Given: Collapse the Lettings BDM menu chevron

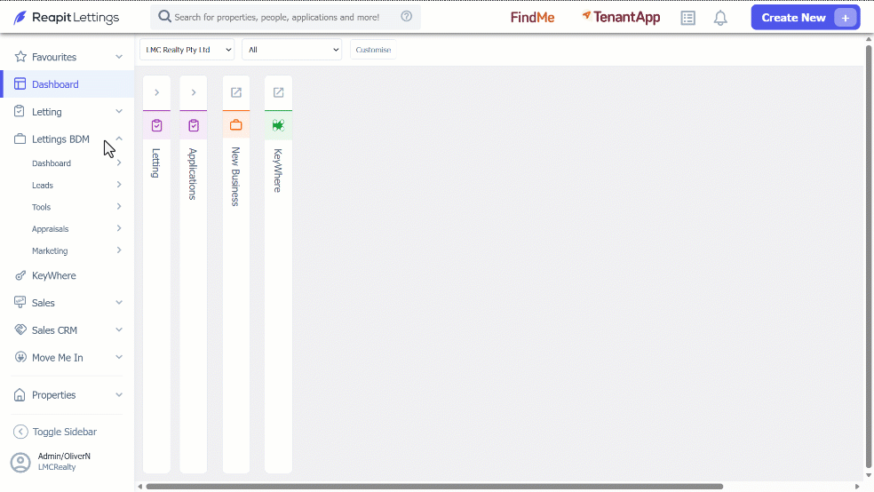Looking at the screenshot, I should pos(119,139).
